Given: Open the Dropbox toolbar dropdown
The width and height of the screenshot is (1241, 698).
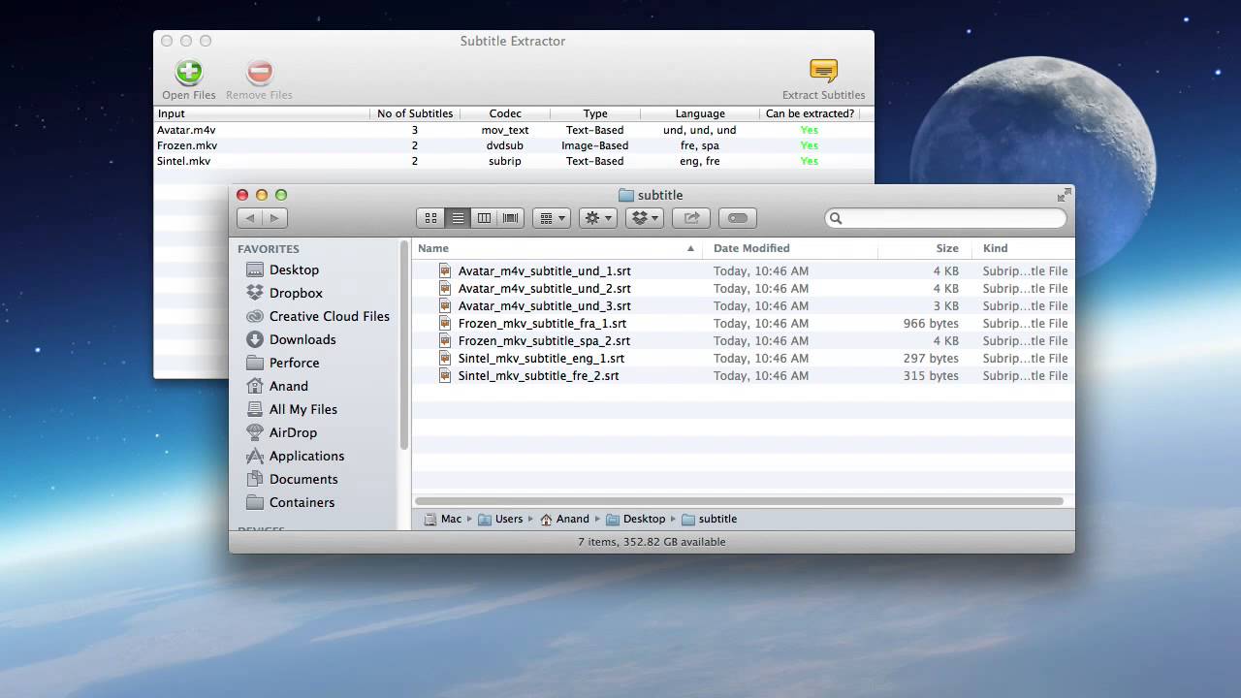Looking at the screenshot, I should pos(645,218).
